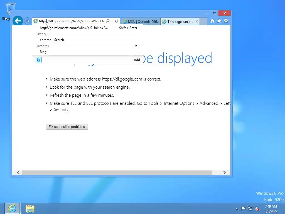The image size is (285, 214).
Task: Open the Home page icon
Action: 212,21
